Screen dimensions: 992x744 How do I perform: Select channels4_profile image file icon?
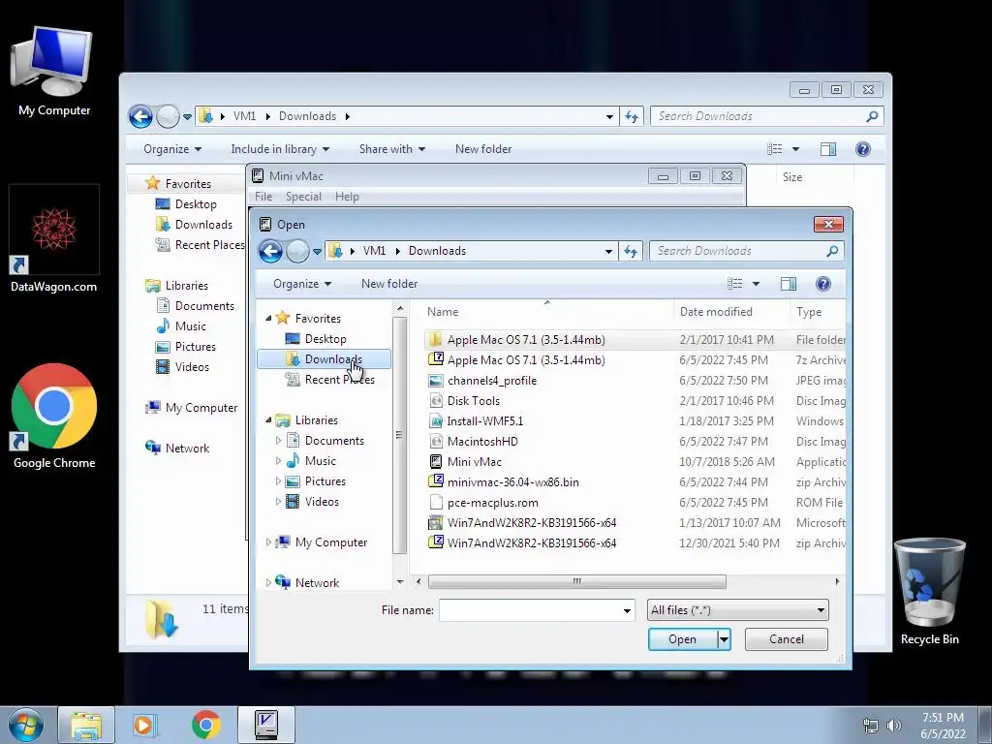[x=435, y=380]
